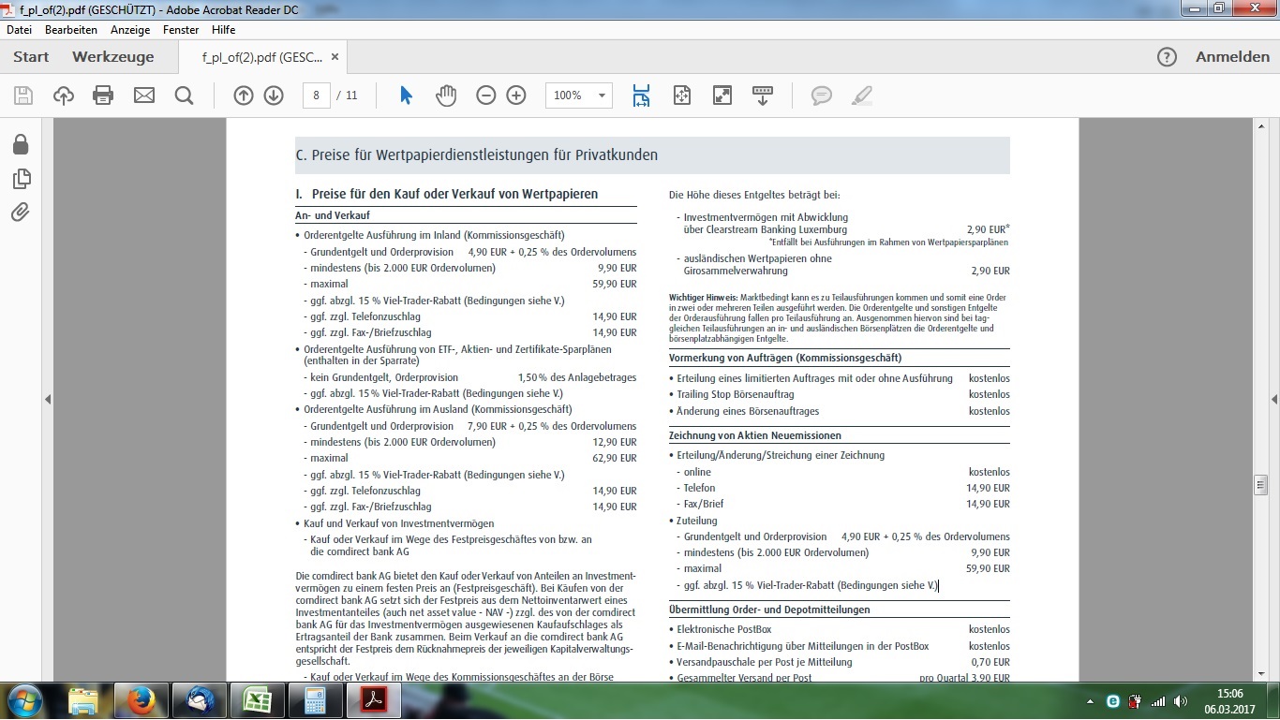
Task: Fit one full page to window
Action: (681, 96)
